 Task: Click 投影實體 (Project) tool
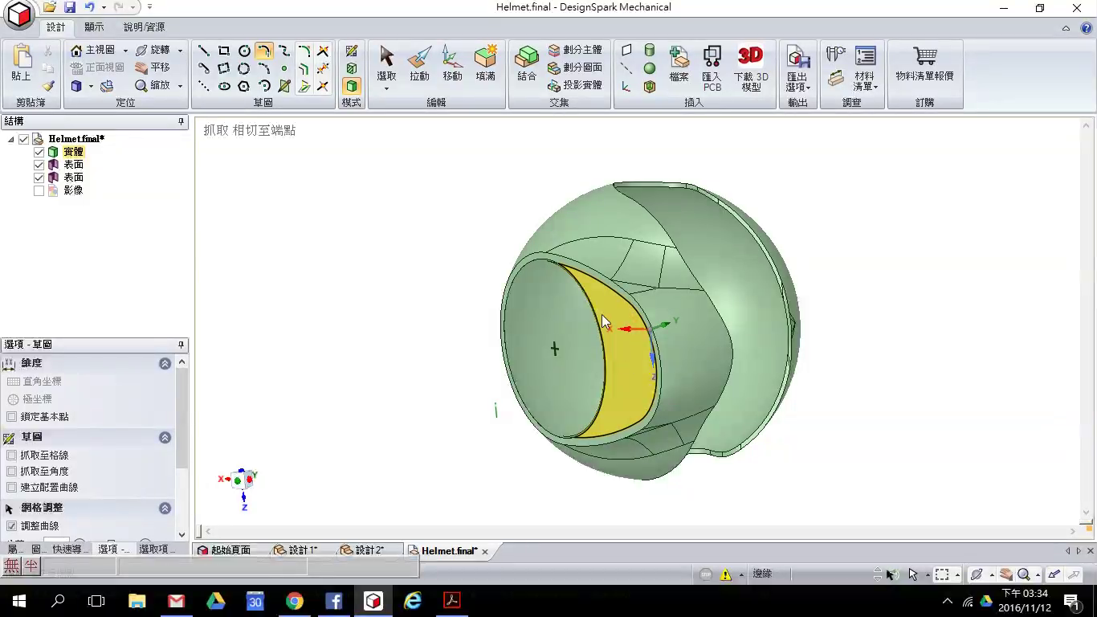tap(575, 85)
